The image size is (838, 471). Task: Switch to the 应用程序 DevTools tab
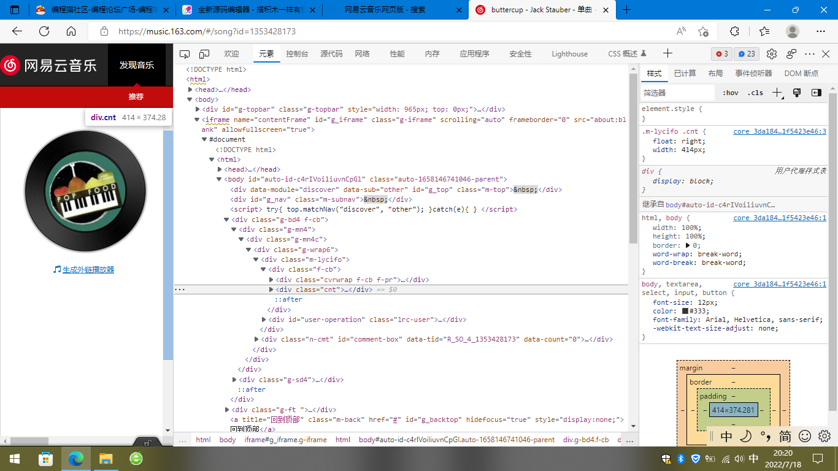pyautogui.click(x=474, y=54)
